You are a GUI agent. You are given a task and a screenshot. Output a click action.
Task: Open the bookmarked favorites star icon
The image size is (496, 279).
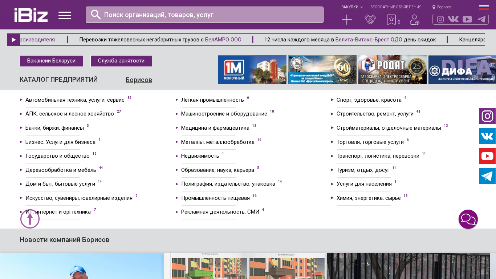point(391,20)
